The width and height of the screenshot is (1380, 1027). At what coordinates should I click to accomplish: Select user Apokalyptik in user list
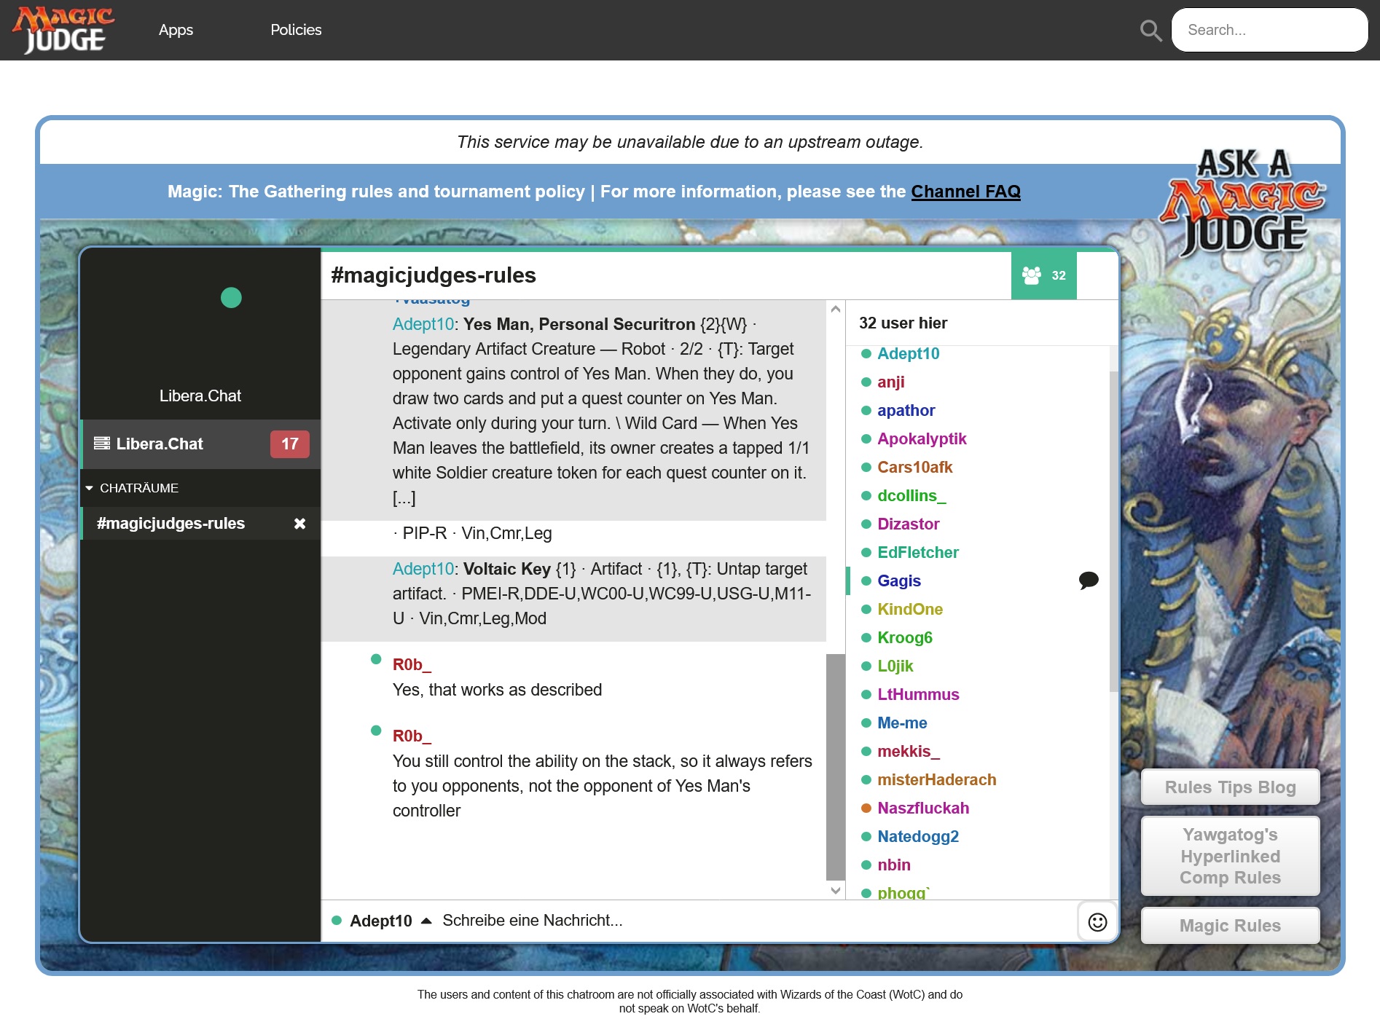922,439
